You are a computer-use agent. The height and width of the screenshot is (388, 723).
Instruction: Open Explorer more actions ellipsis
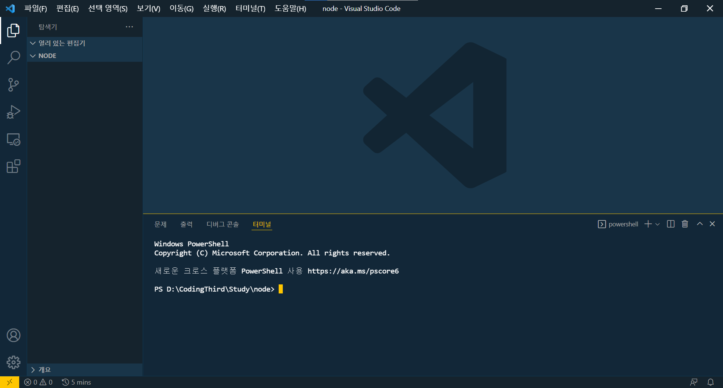(129, 27)
